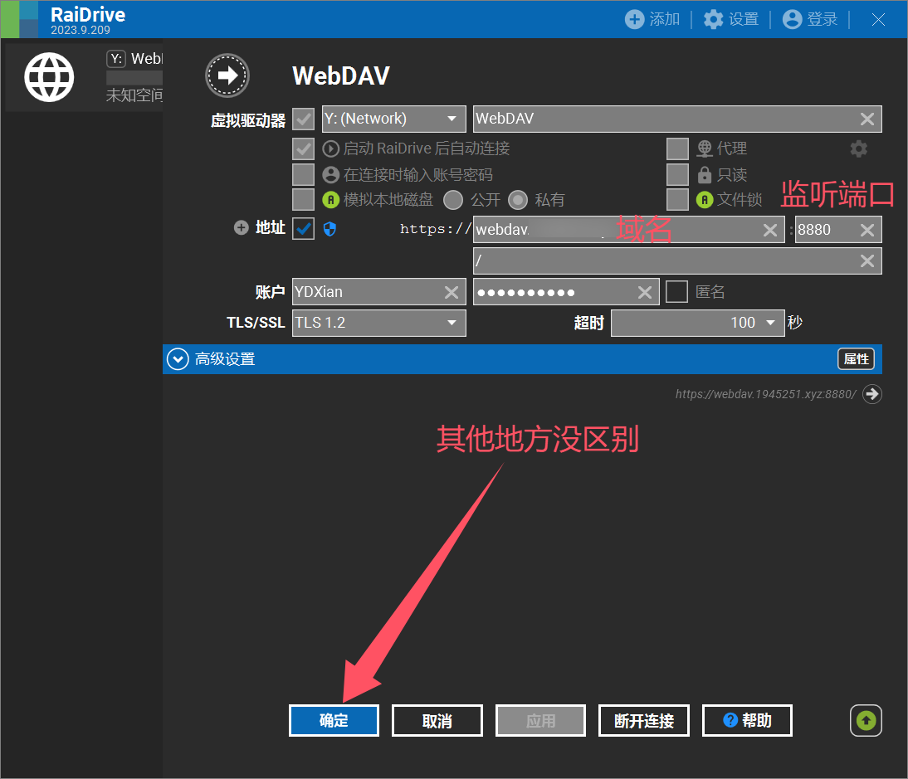908x779 pixels.
Task: Clear the WebDAV drive name field
Action: 867,119
